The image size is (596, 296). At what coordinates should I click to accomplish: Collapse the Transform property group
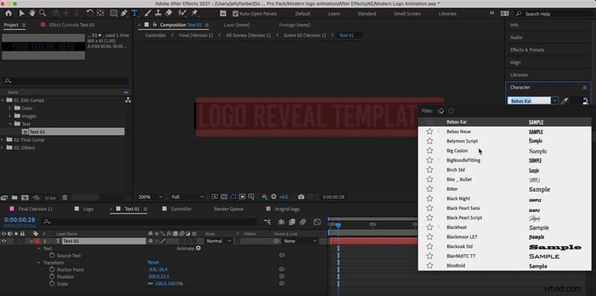pyautogui.click(x=39, y=262)
